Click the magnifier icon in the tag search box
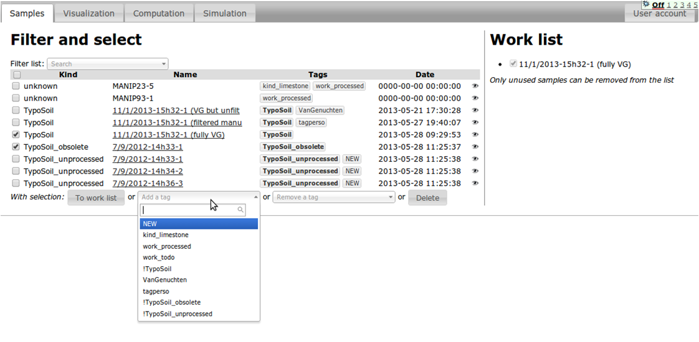699x342 pixels. [x=240, y=210]
